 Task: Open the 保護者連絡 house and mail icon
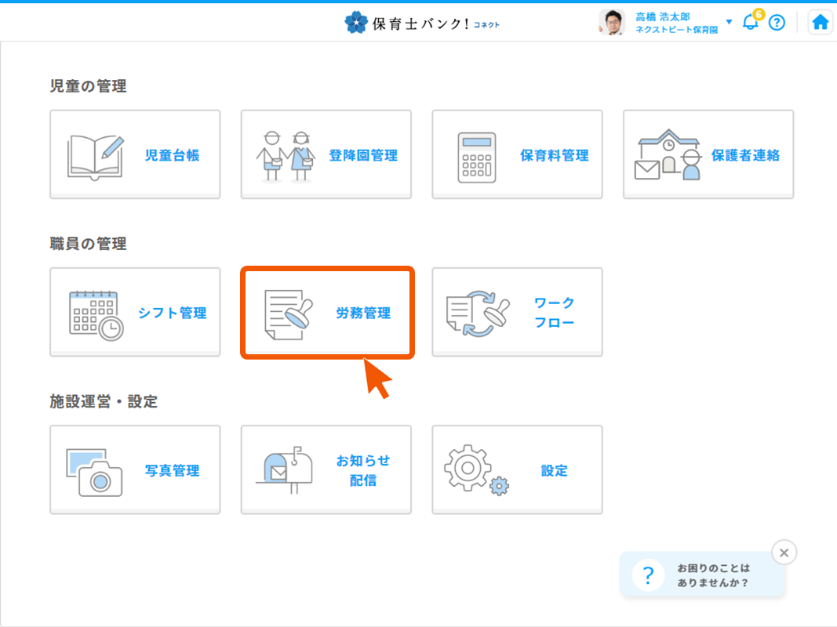pos(666,156)
